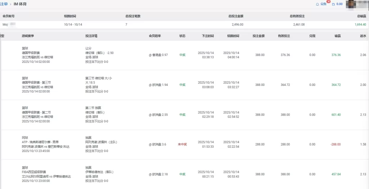Sort by the 下注时间 column header
The image size is (369, 189).
click(x=208, y=36)
